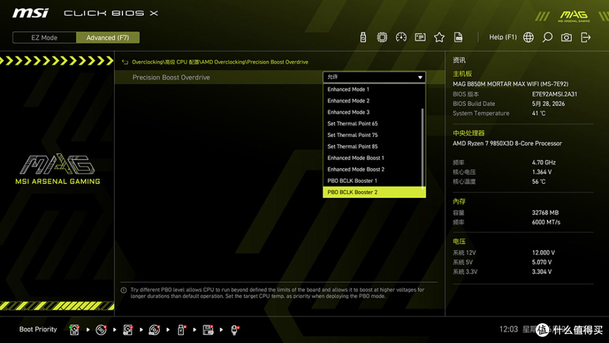Click the 5V reading 5.070 V
Screen dimensions: 609x343
point(542,262)
